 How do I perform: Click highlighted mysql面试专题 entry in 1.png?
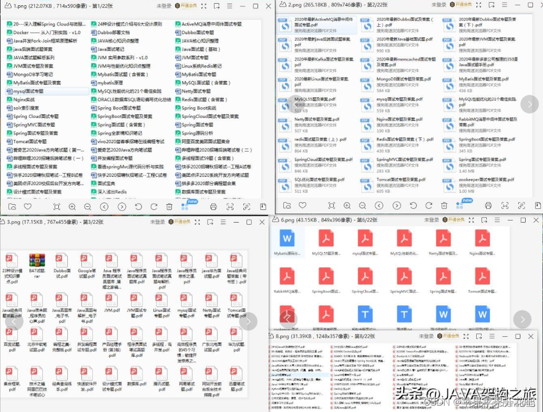coord(47,91)
